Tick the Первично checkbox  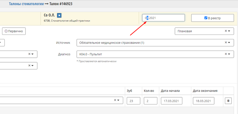click(6, 31)
